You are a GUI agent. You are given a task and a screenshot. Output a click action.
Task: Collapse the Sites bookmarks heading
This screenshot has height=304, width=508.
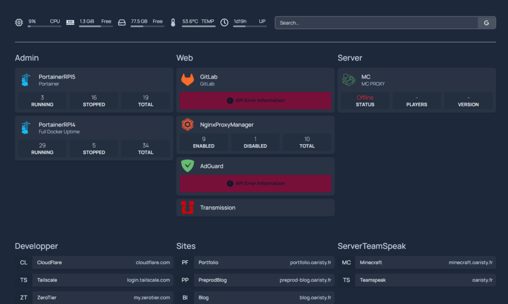(x=186, y=246)
